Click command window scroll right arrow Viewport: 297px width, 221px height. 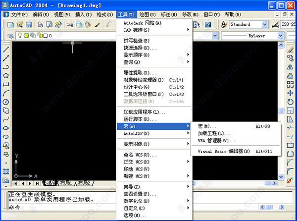[282, 207]
